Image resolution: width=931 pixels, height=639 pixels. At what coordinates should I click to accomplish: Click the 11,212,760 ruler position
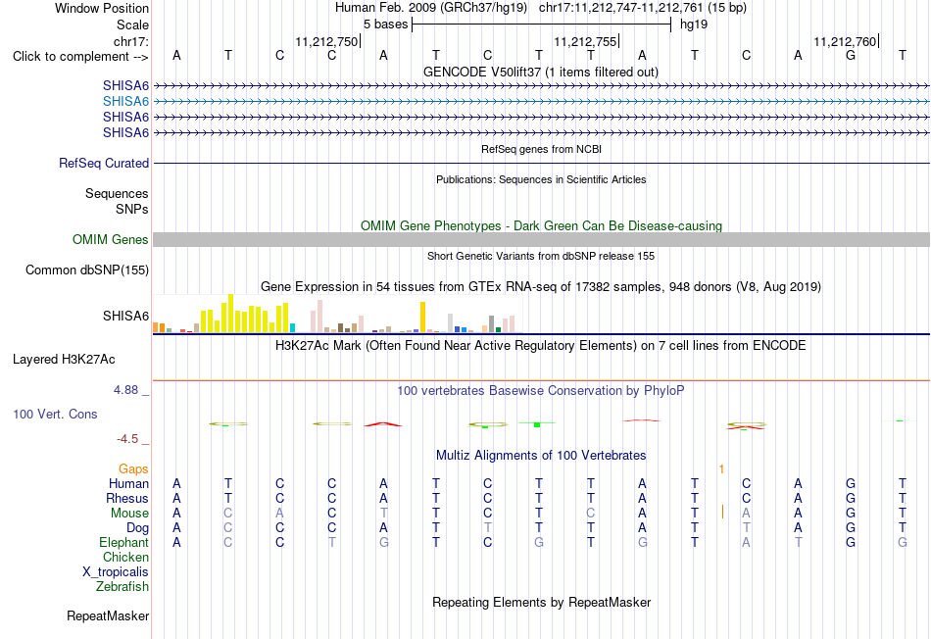[845, 41]
